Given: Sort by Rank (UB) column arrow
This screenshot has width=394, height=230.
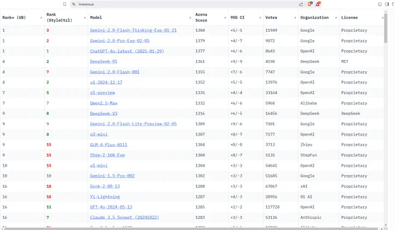Looking at the screenshot, I should coord(41,17).
